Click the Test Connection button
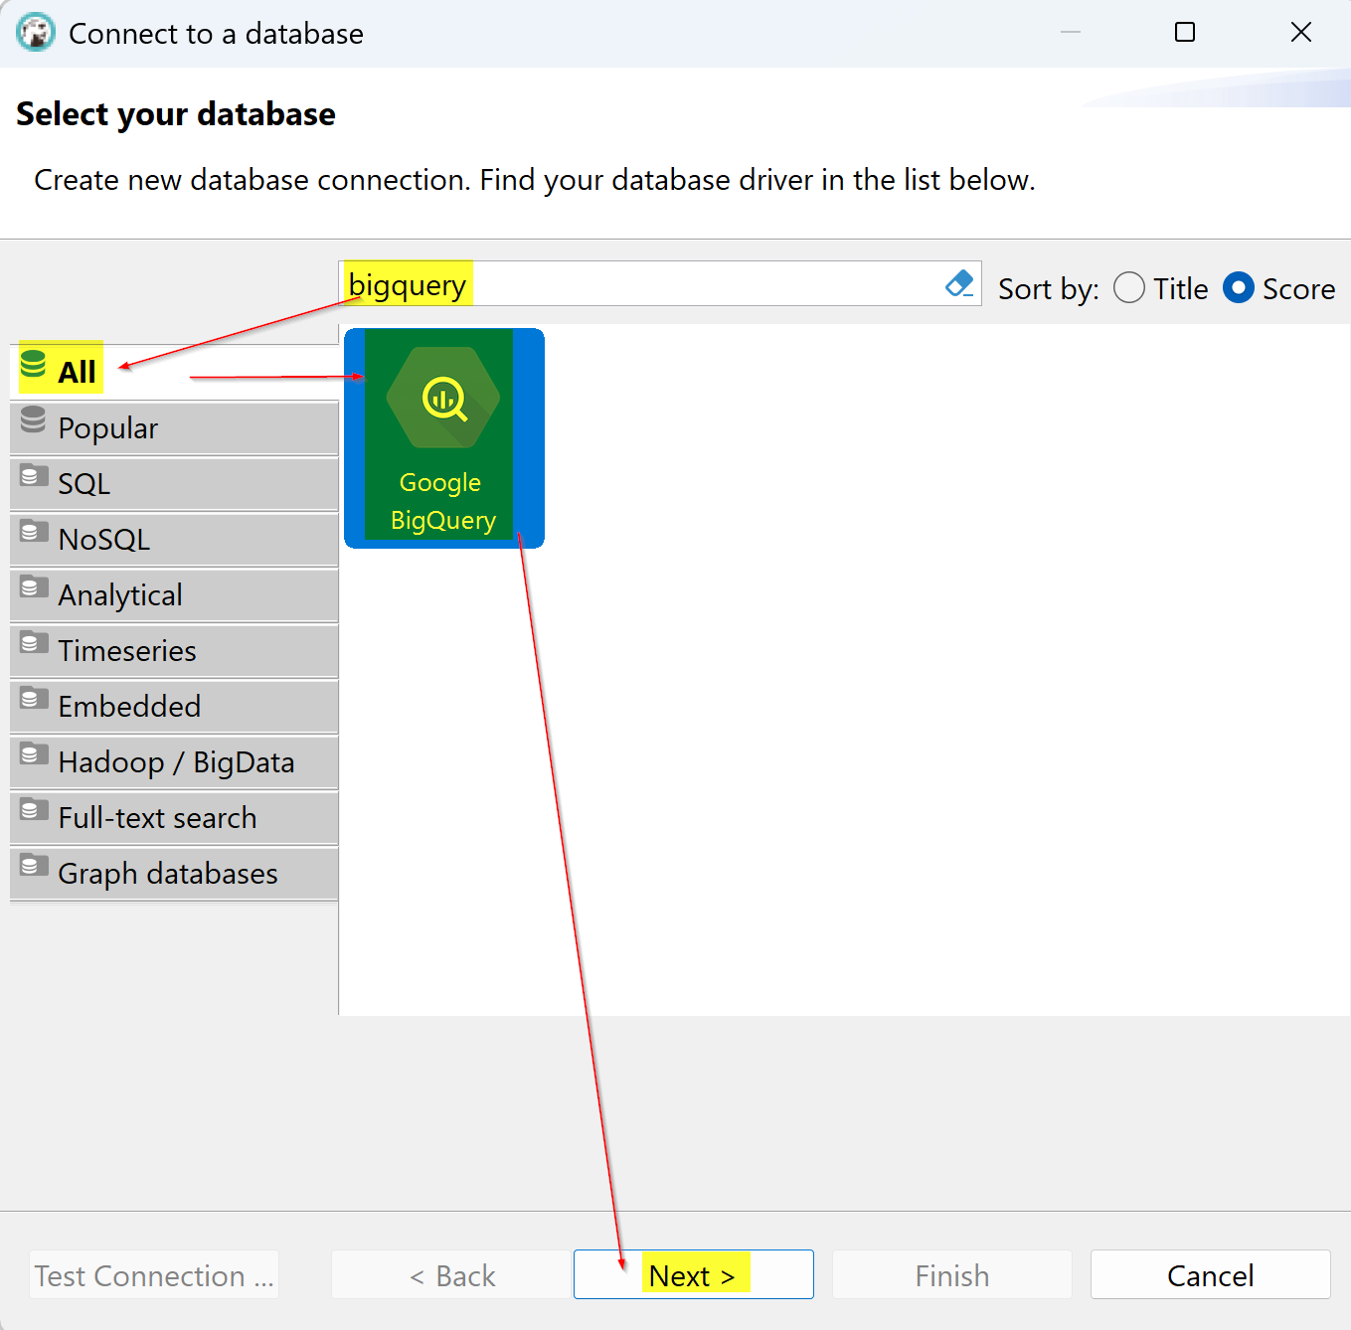Image resolution: width=1351 pixels, height=1330 pixels. (x=154, y=1274)
